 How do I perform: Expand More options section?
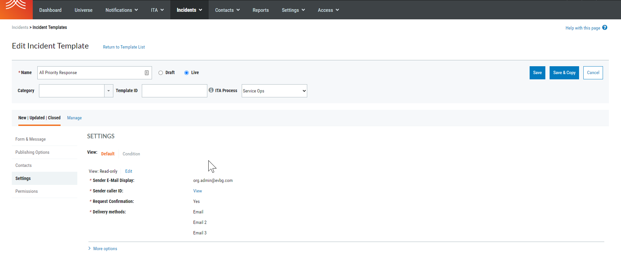pyautogui.click(x=105, y=249)
